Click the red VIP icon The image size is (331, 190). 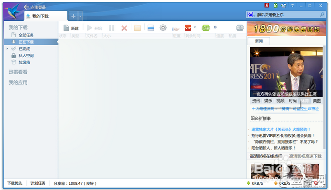(188, 28)
